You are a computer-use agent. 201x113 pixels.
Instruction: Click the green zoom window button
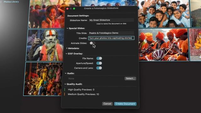74,8
